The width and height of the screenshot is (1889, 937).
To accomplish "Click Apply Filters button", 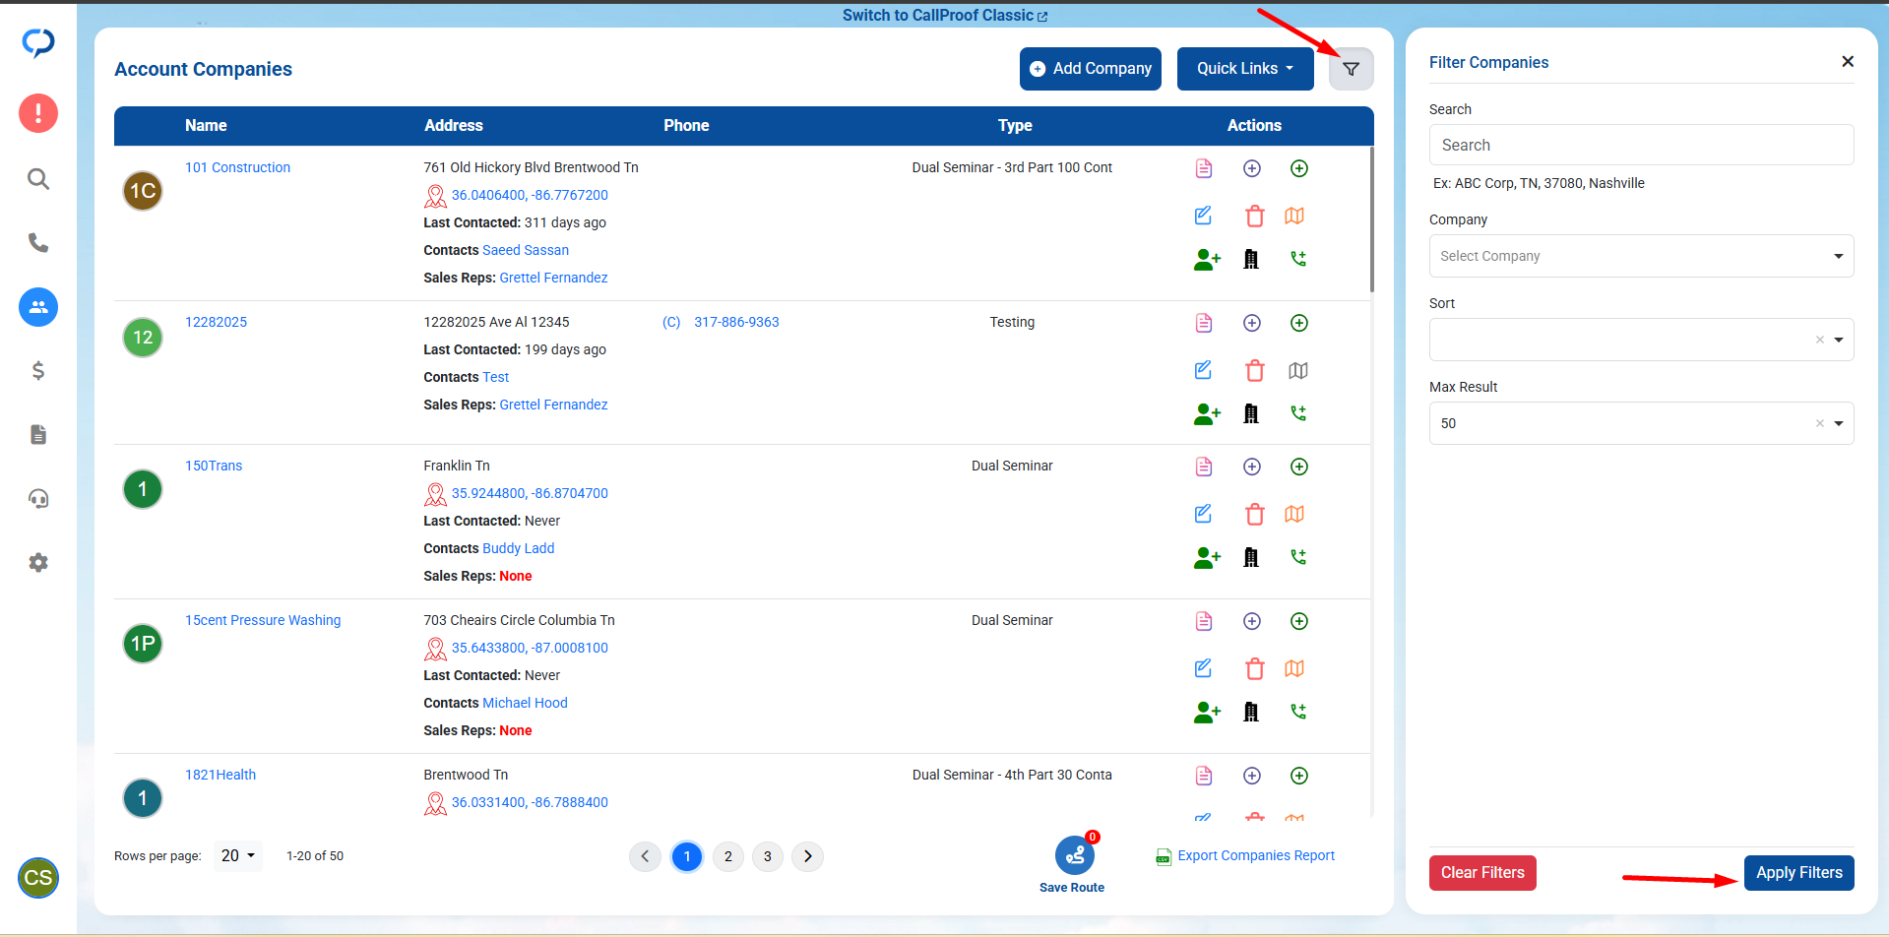I will (1798, 873).
